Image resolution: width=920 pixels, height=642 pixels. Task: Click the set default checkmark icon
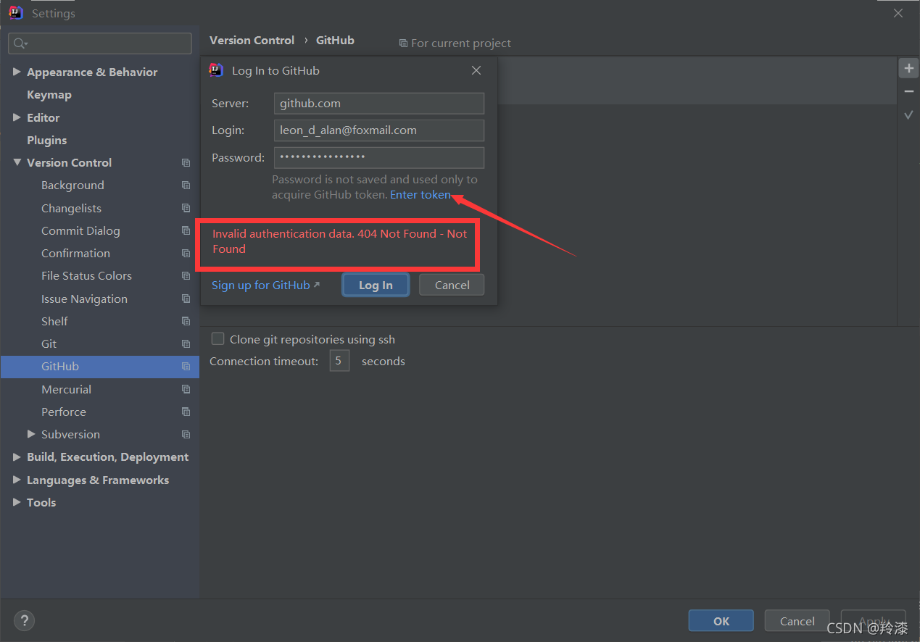click(908, 115)
